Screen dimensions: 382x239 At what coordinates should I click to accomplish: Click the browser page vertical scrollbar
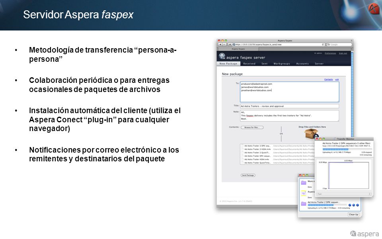(352, 95)
